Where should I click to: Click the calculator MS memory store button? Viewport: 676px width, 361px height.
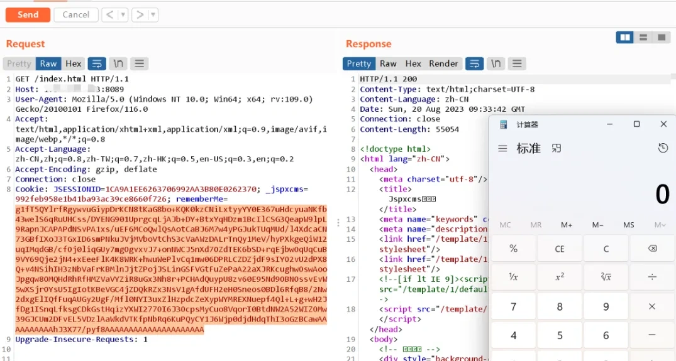[x=629, y=225]
